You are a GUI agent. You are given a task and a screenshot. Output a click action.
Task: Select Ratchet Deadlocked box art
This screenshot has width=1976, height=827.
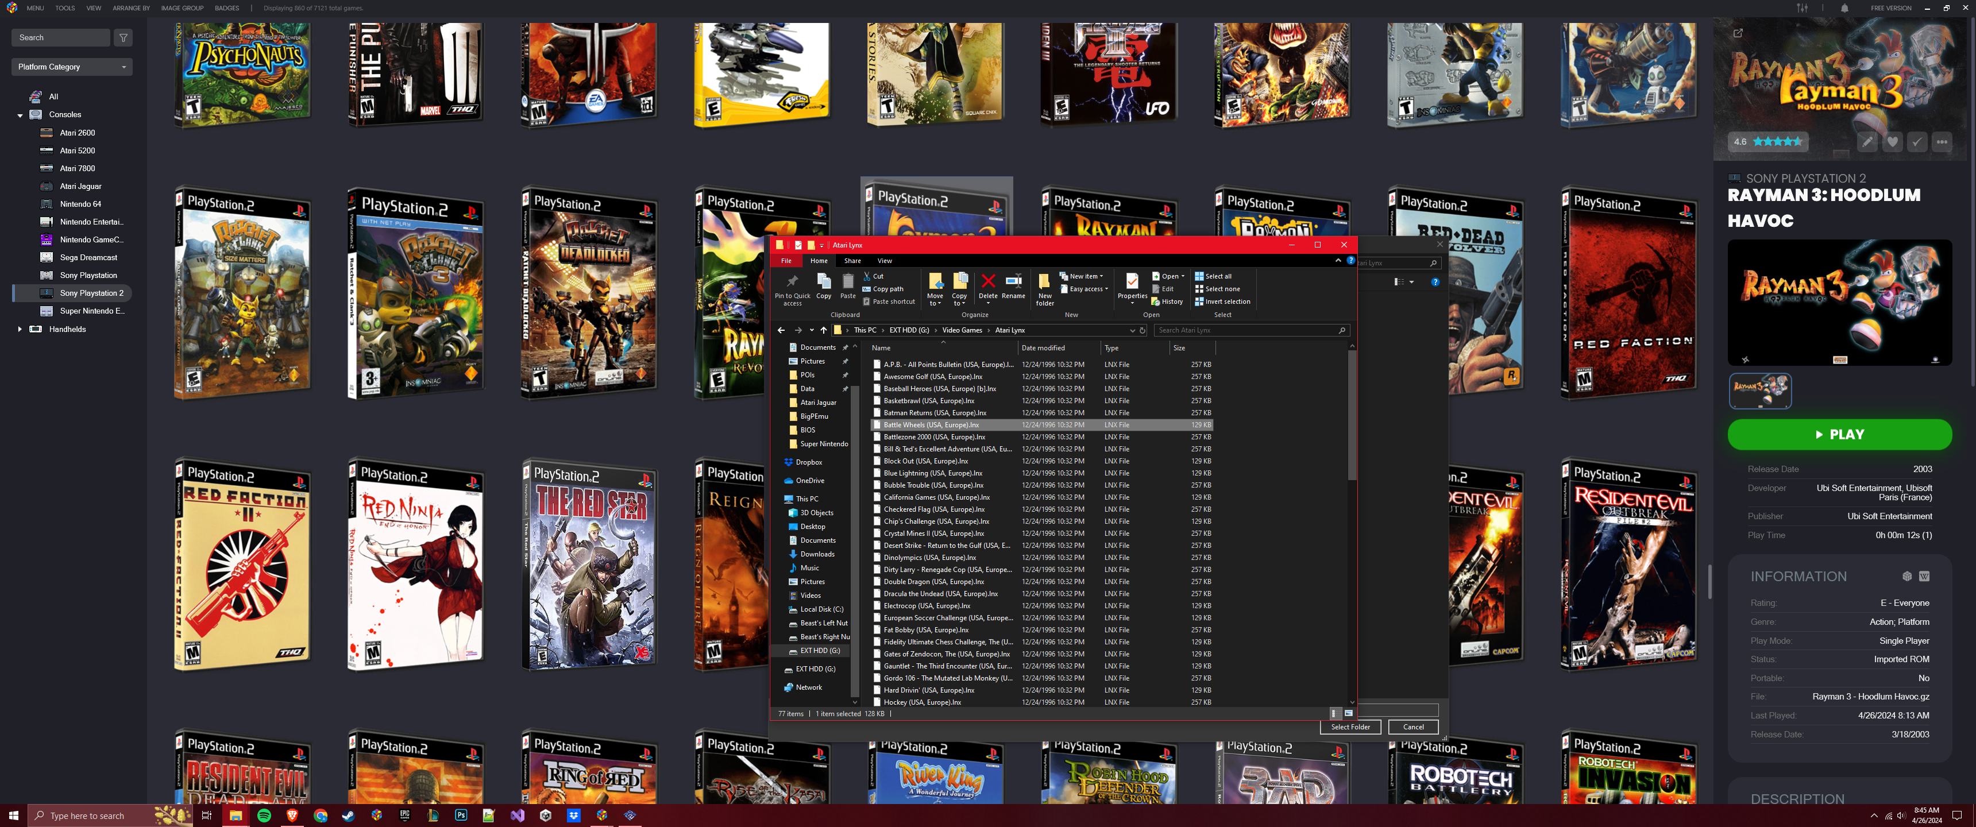tap(589, 292)
